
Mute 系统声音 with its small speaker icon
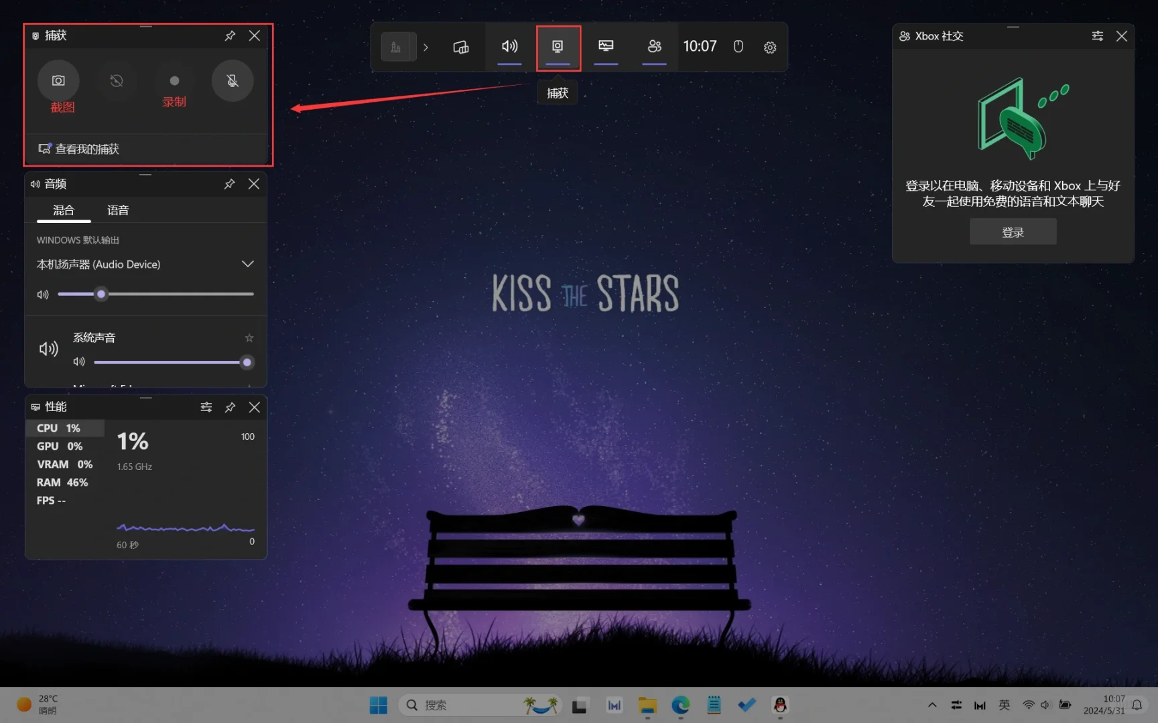pyautogui.click(x=79, y=362)
